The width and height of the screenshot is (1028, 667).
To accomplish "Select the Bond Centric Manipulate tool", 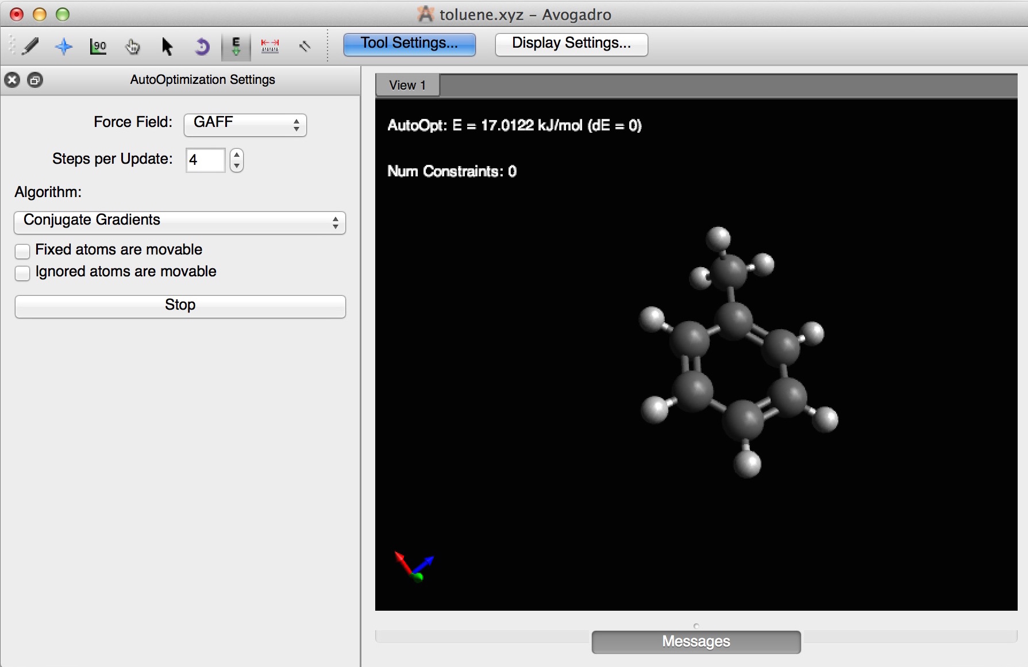I will (98, 46).
